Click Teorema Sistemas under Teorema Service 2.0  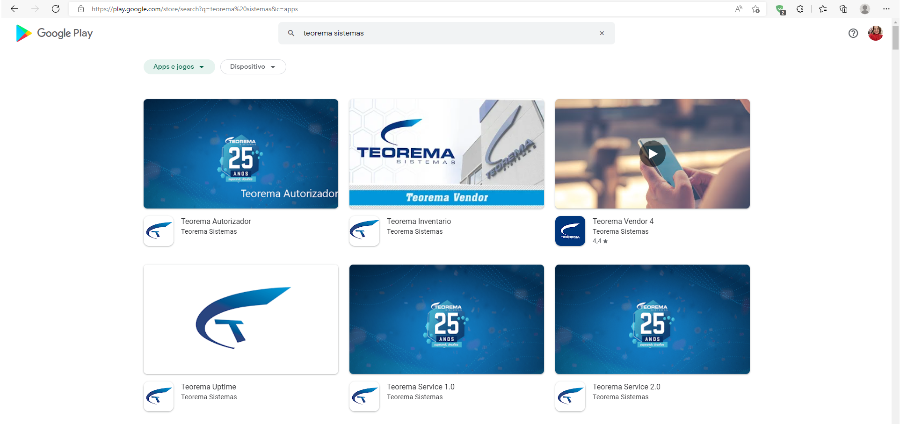[x=621, y=397]
